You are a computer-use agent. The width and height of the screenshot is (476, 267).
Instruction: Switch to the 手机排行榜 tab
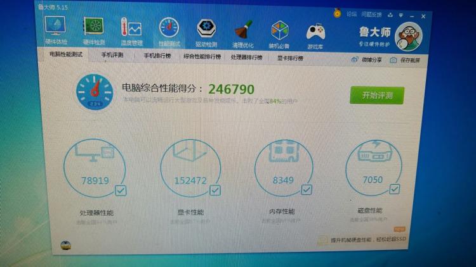tap(157, 56)
